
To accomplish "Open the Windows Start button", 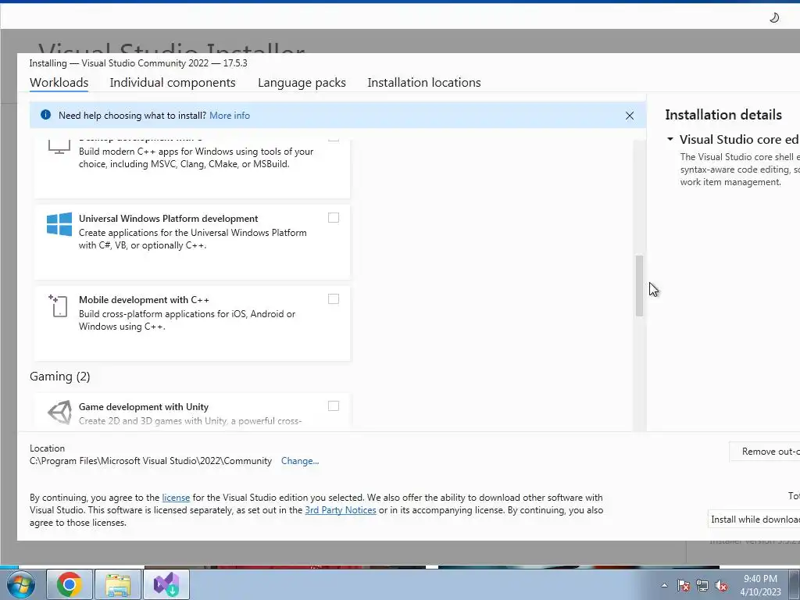I will coord(21,584).
